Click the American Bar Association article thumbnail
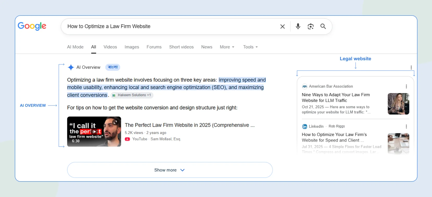The height and width of the screenshot is (197, 432). 398,104
